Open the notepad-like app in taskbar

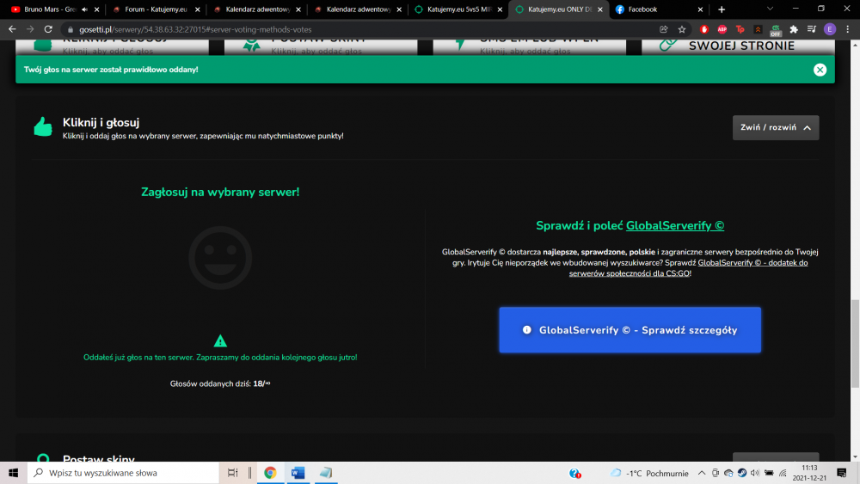[x=326, y=473]
